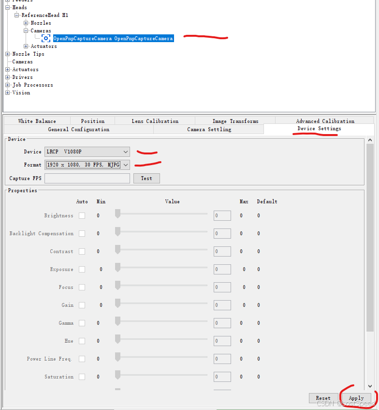Expand the Nozzles tree node
Image resolution: width=379 pixels, height=410 pixels.
click(x=26, y=23)
